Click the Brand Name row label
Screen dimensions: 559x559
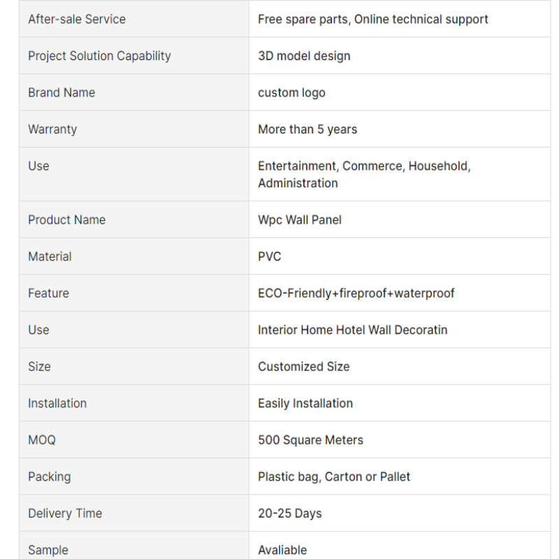pos(61,93)
